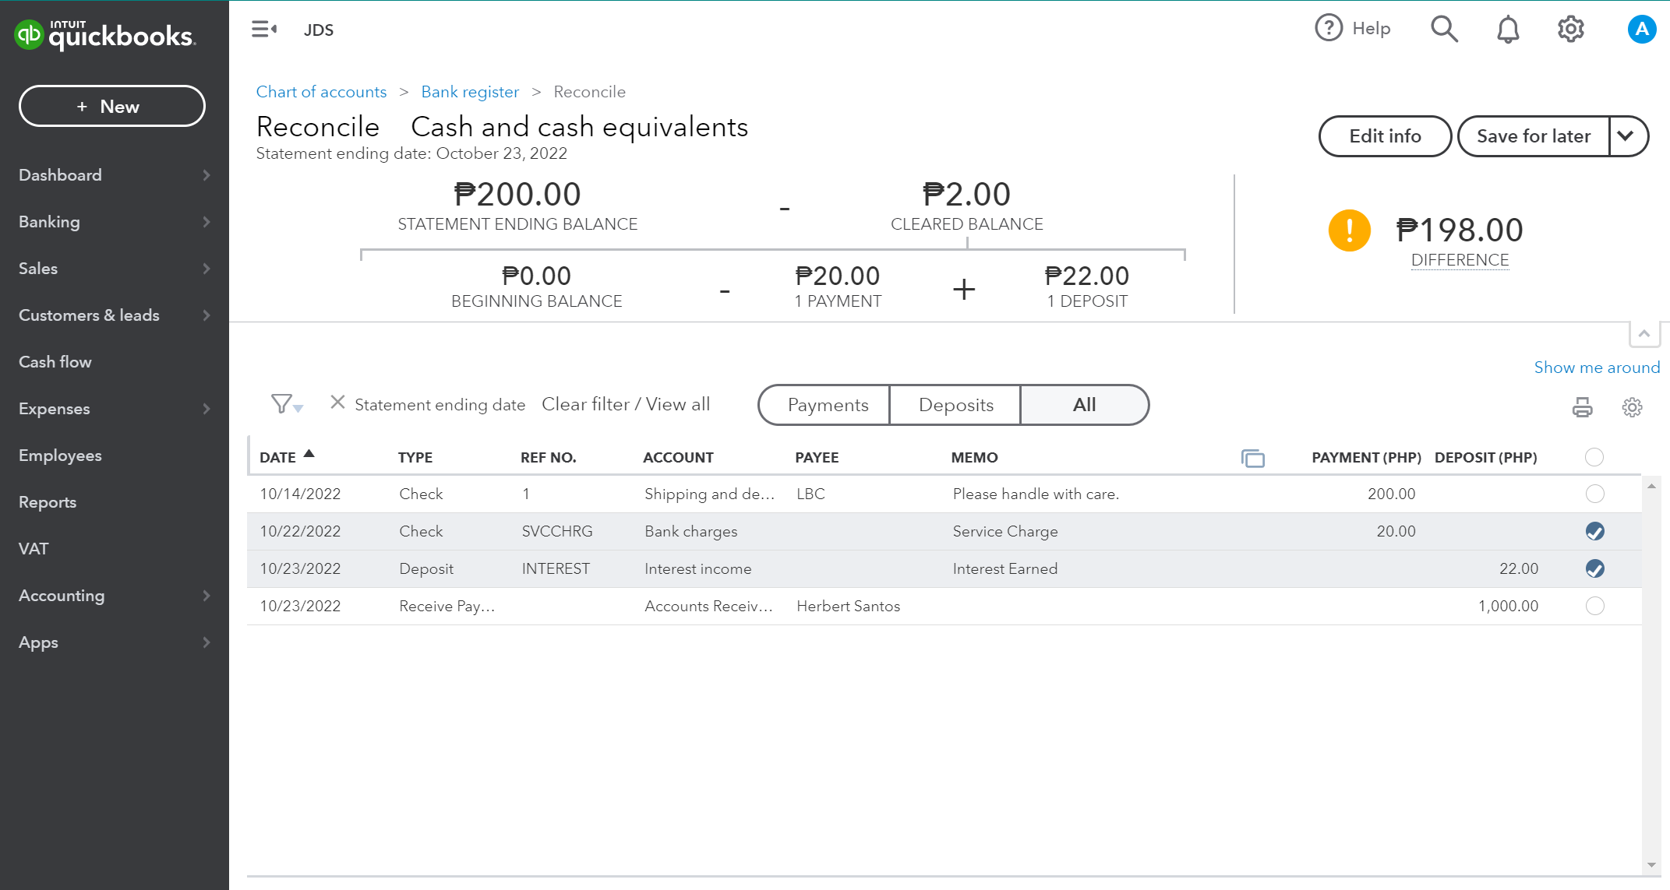Open Save for later dropdown arrow
The height and width of the screenshot is (890, 1670).
click(x=1626, y=136)
